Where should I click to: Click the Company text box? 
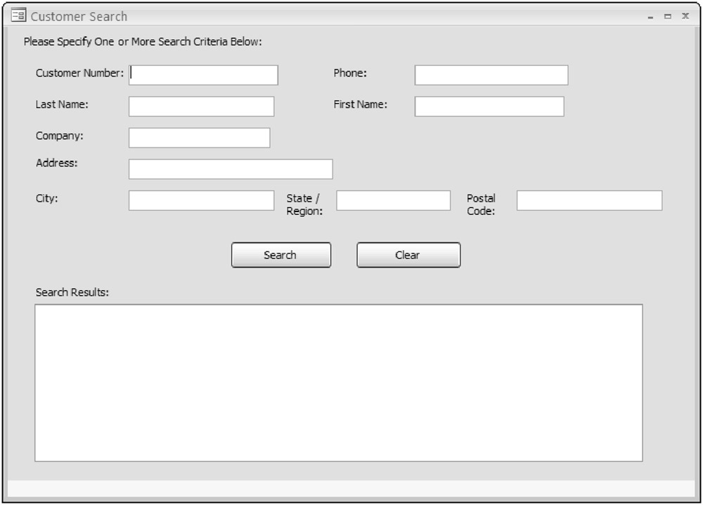[x=199, y=138]
